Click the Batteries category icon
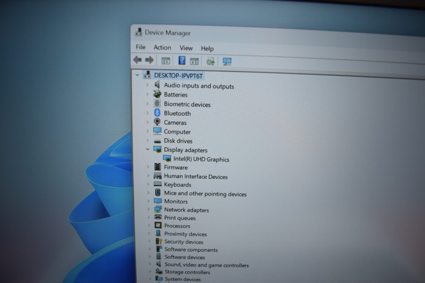This screenshot has height=283, width=425. click(157, 94)
